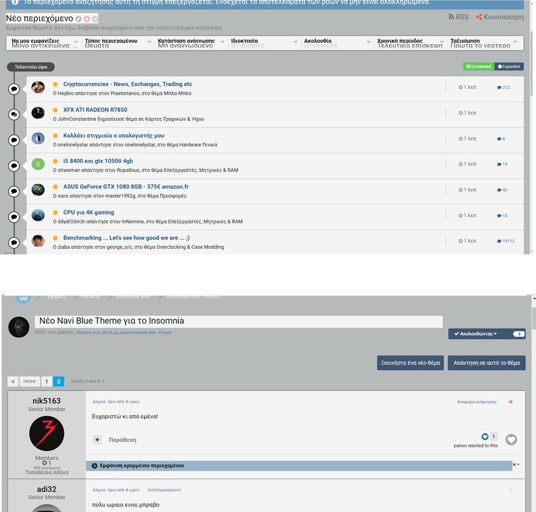Switch to Condensed view

[x=478, y=66]
